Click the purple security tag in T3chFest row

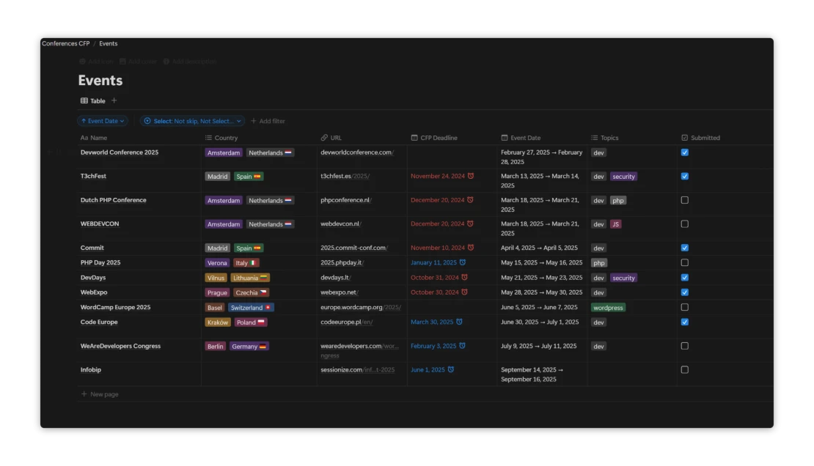(623, 177)
